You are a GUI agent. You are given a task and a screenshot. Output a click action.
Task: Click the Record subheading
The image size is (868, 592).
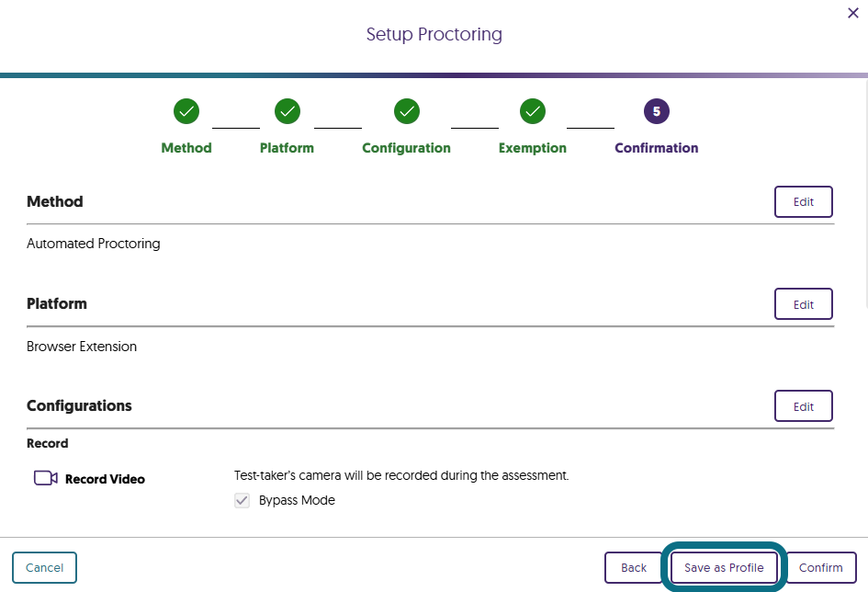48,444
